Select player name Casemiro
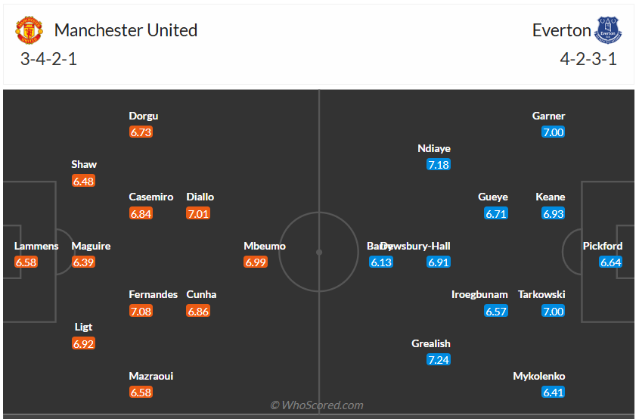This screenshot has width=639, height=419. tap(151, 197)
